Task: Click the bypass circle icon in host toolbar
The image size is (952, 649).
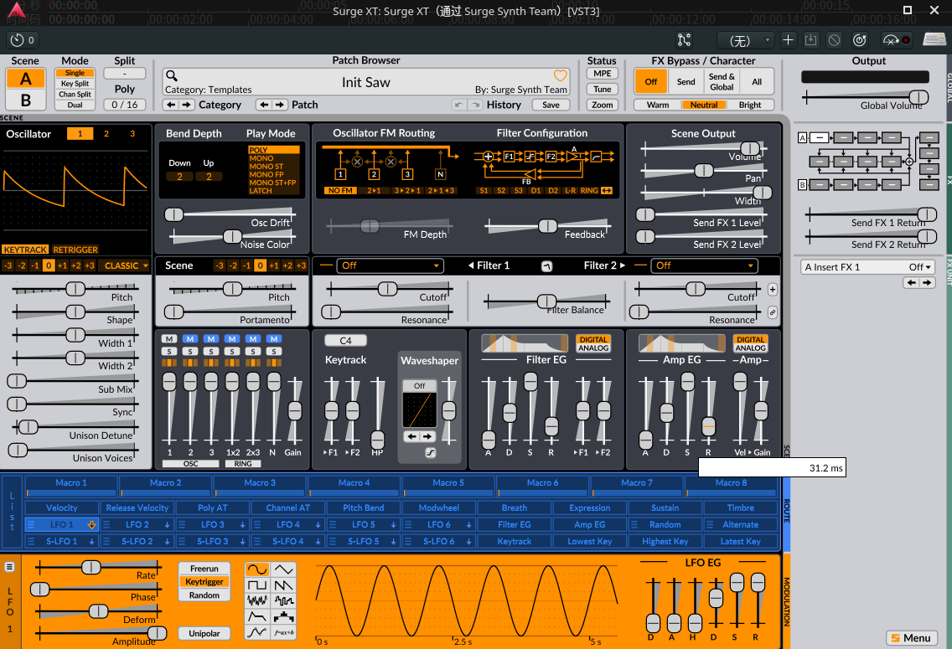Action: 834,40
